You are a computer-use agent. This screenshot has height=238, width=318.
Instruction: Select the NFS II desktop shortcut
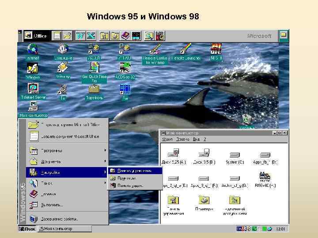(216, 52)
